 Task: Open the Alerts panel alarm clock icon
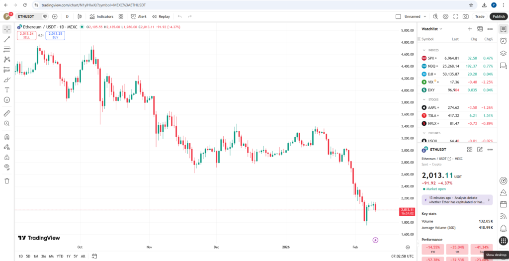503,41
